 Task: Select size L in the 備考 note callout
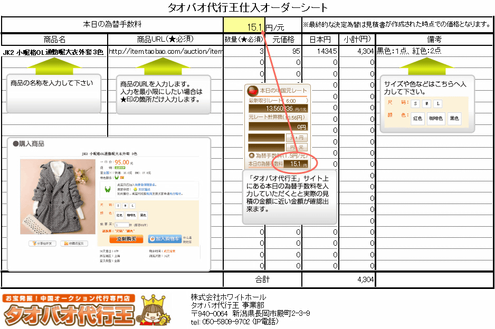(x=438, y=103)
